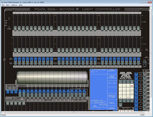Click the blue button beside the Off label
153x117 pixels.
coord(136,105)
